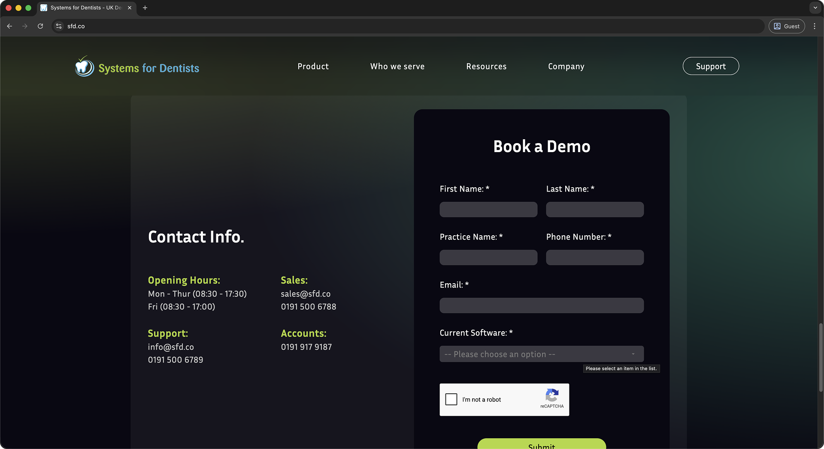Open site information icon in address bar
Viewport: 824px width, 449px height.
(59, 26)
